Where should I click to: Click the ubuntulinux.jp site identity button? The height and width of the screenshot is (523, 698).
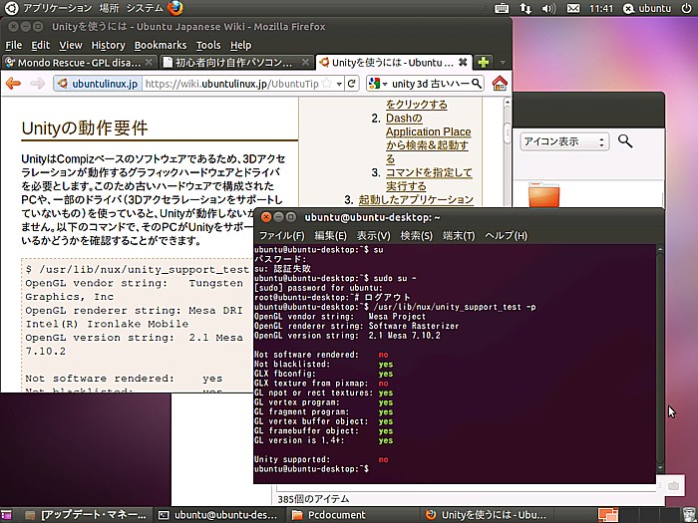pos(98,83)
